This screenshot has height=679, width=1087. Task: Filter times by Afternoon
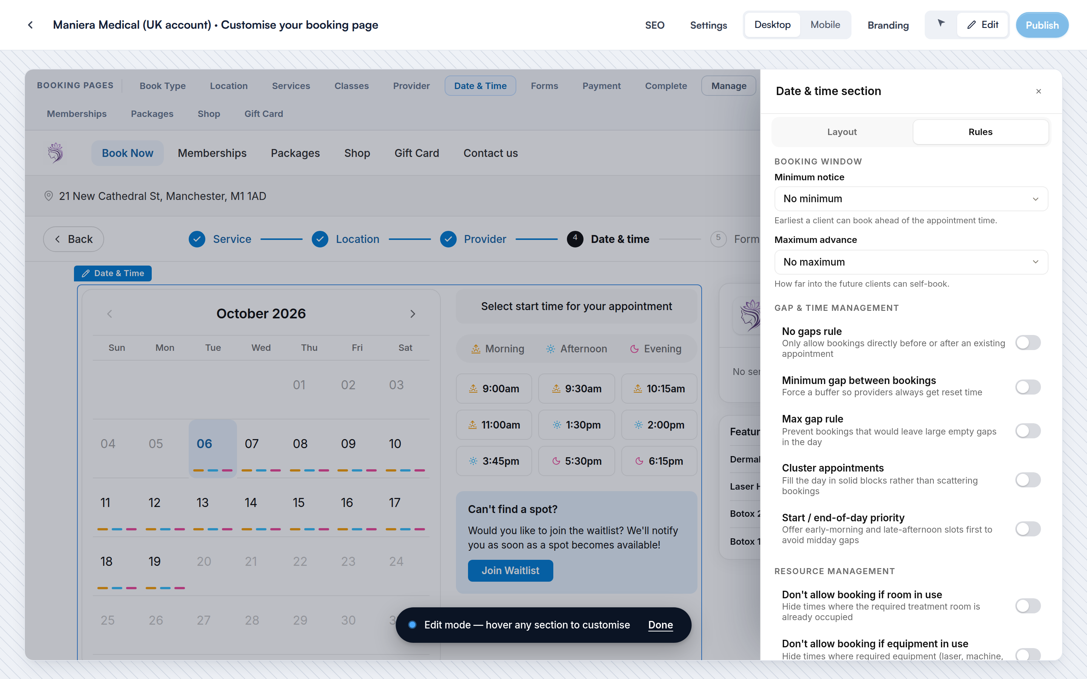point(576,349)
